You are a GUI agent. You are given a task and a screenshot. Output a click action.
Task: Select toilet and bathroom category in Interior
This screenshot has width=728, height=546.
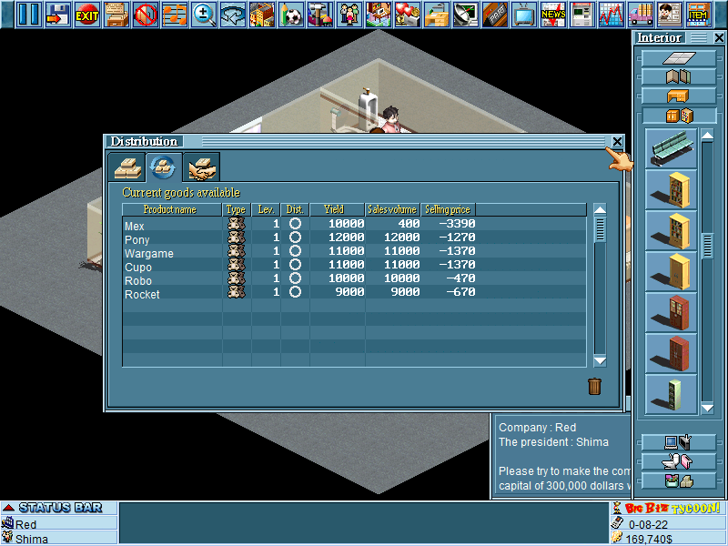(x=678, y=461)
